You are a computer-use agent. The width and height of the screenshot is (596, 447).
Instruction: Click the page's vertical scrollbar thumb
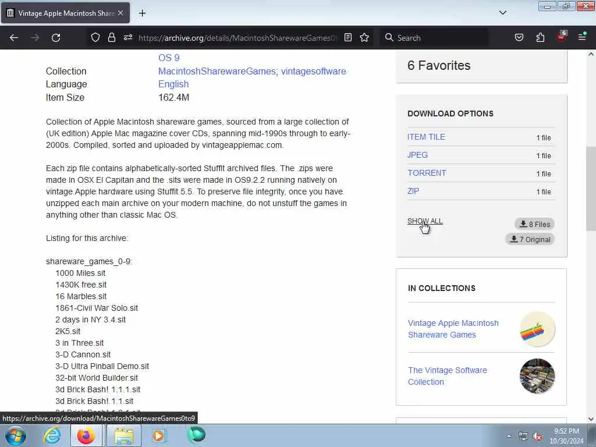click(591, 189)
